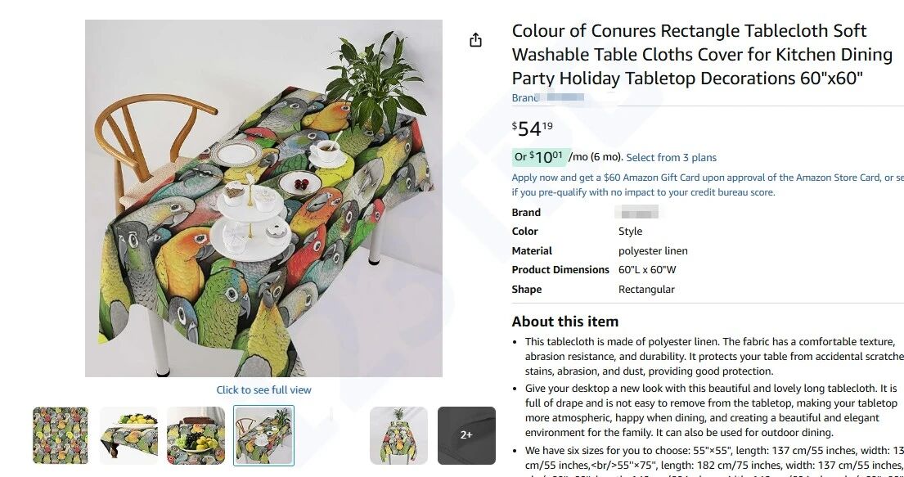
Task: Click the "polyester linen" material value
Action: (x=653, y=251)
